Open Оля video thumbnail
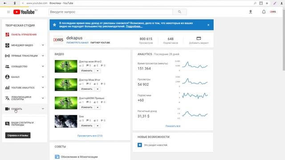 [x=66, y=121]
